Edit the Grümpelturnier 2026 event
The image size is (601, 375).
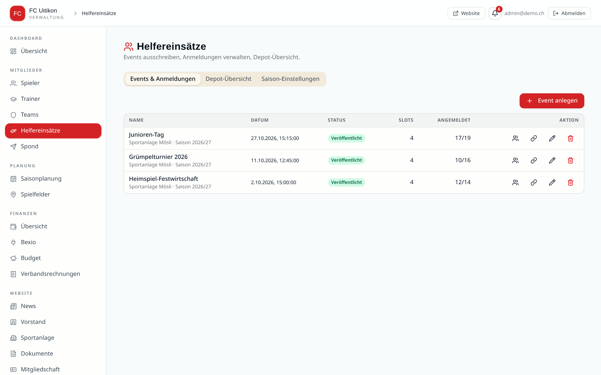coord(552,160)
